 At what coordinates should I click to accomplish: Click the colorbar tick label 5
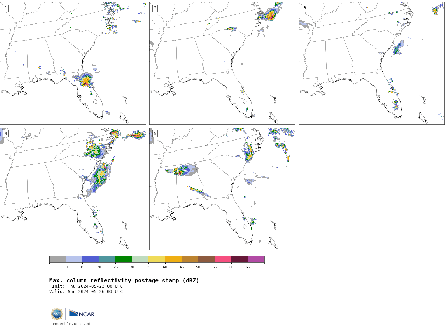coord(49,267)
